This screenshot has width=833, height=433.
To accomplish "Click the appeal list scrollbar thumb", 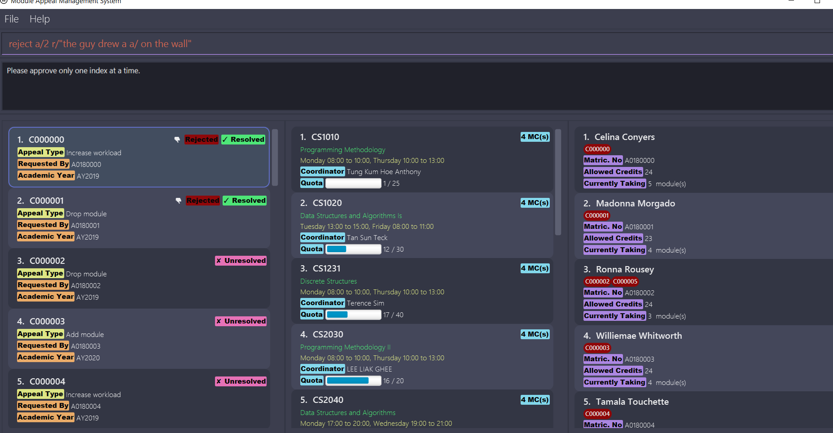I will click(x=275, y=157).
